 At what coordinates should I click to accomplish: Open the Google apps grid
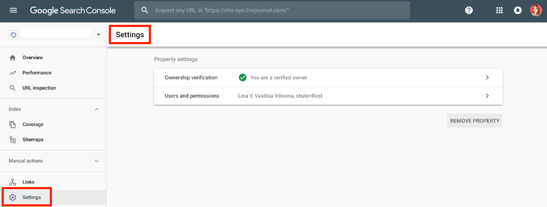(x=499, y=10)
